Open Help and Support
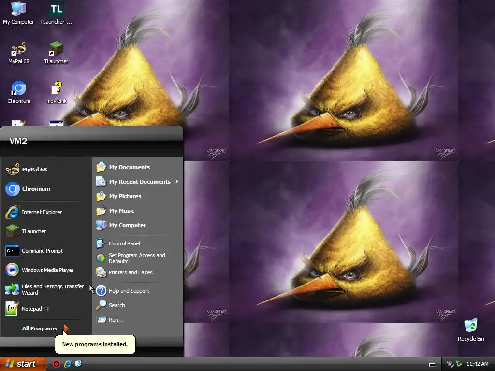 click(138, 290)
